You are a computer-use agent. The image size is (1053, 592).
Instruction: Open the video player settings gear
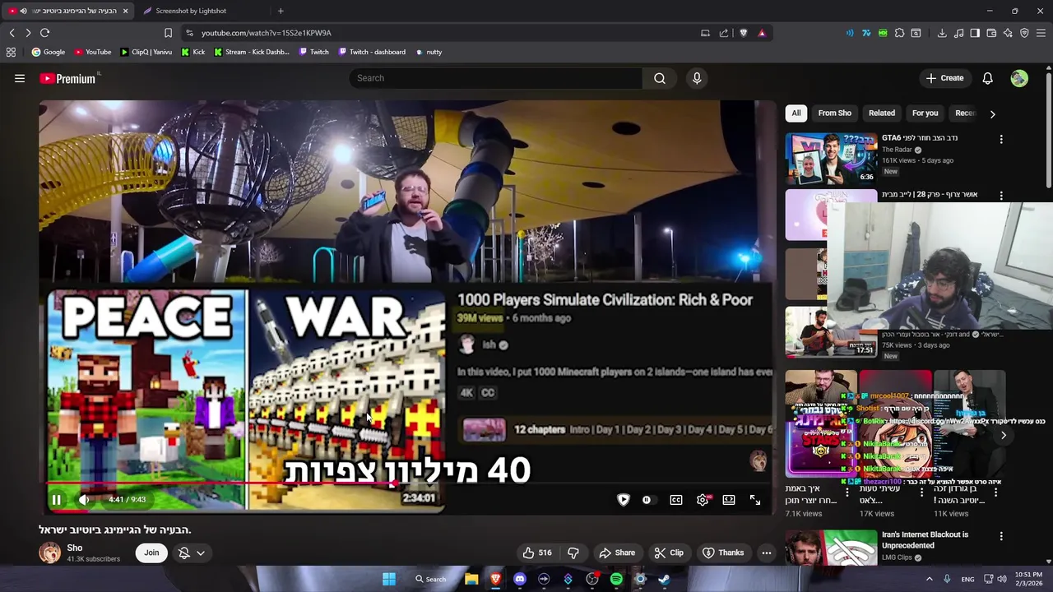pyautogui.click(x=703, y=500)
